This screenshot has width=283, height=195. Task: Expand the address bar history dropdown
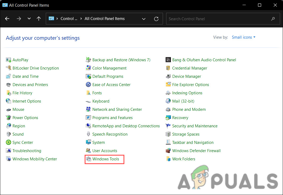144,19
